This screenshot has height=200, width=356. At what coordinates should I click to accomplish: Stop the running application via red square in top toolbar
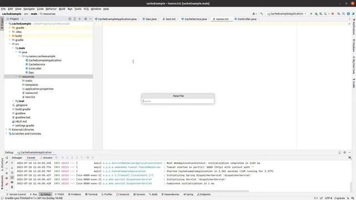(x=333, y=14)
